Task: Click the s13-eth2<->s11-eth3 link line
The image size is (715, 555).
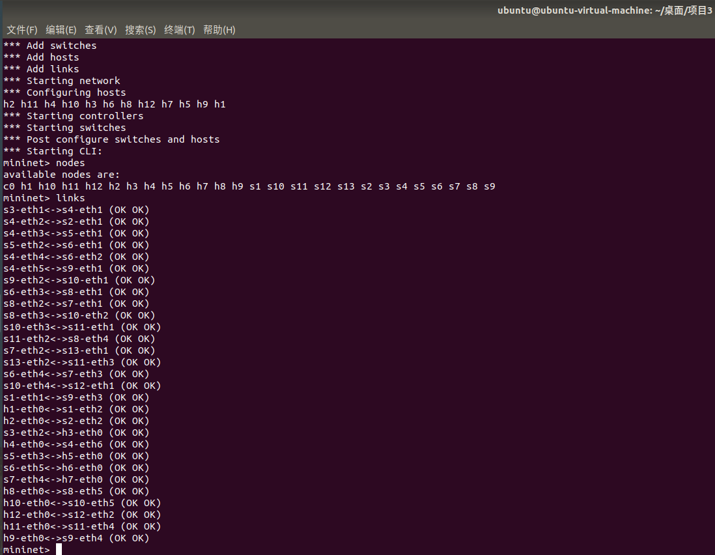Action: click(82, 362)
